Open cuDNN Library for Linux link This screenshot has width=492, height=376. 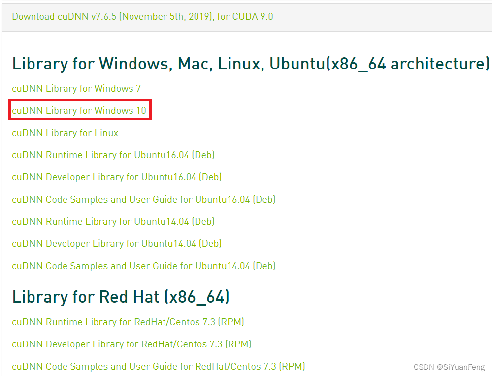(x=65, y=133)
